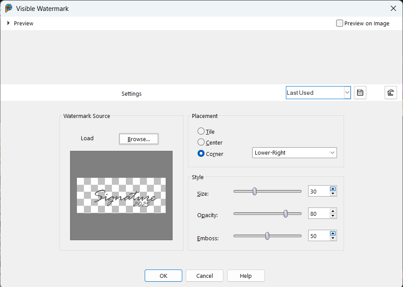Enable the Preview on Image checkbox
Screen dimensions: 403x287
(340, 24)
